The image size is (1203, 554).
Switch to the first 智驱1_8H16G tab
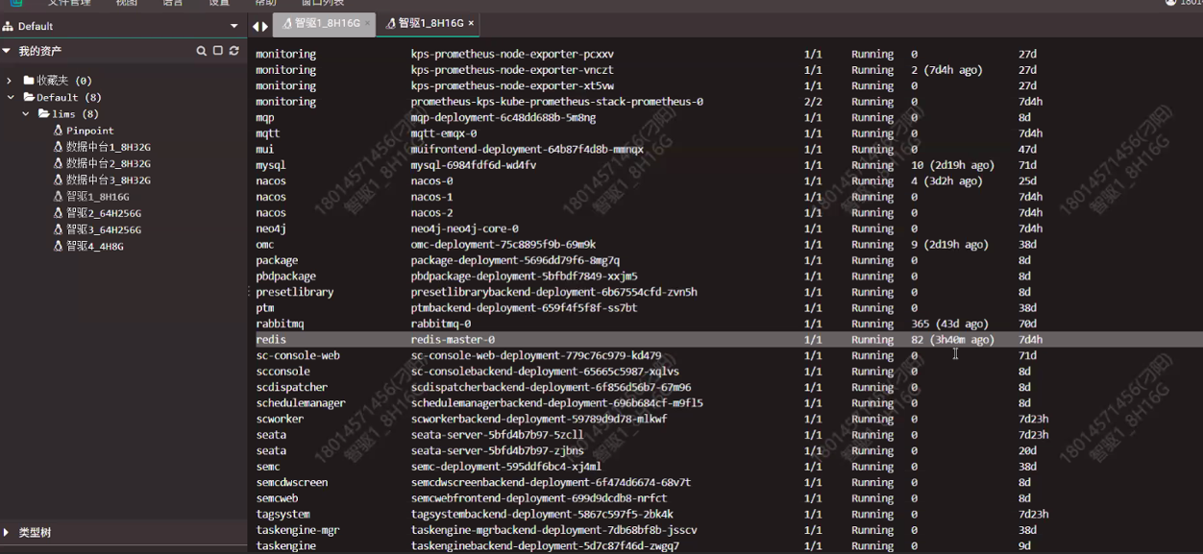click(x=323, y=23)
